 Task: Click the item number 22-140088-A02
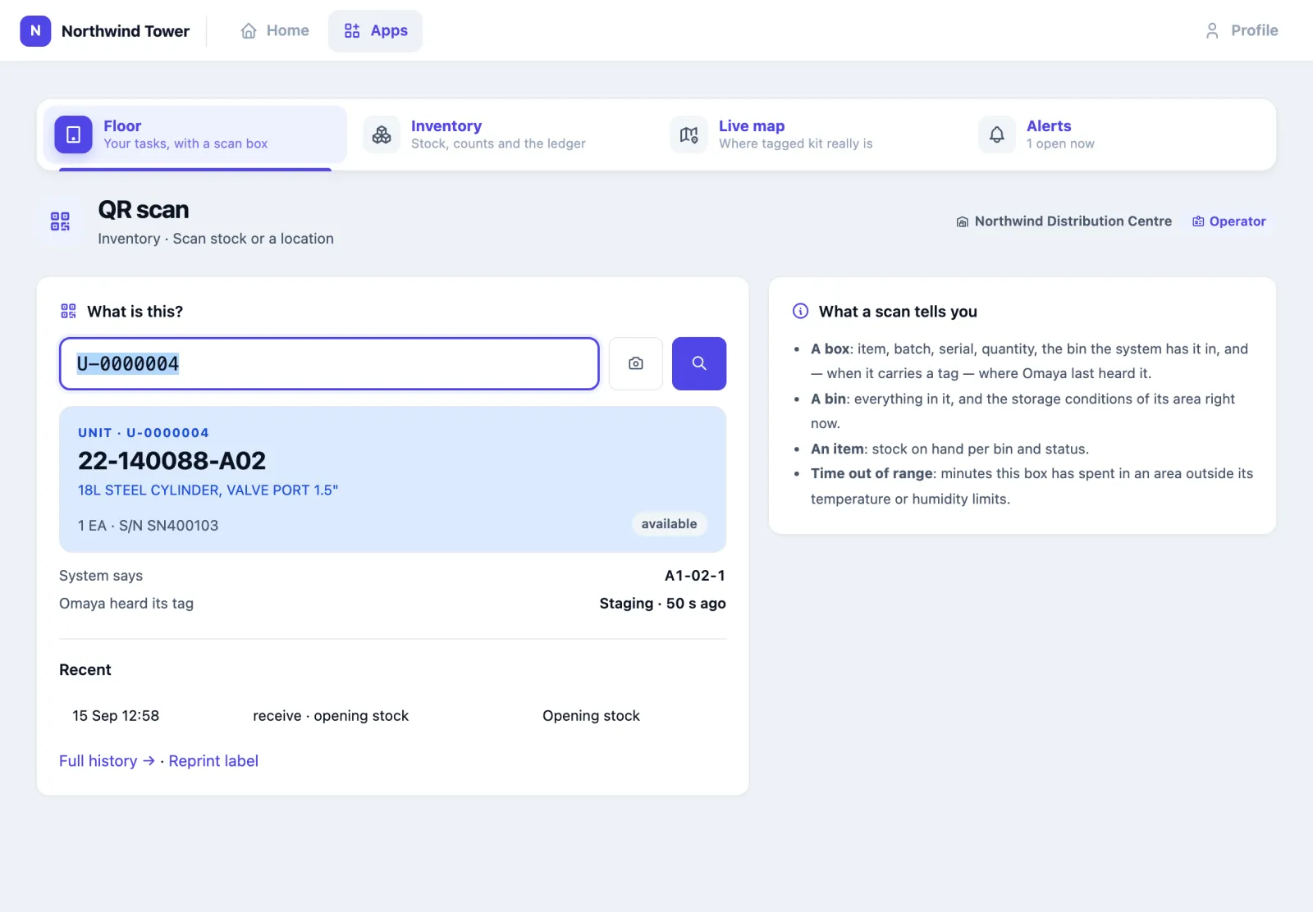(172, 461)
